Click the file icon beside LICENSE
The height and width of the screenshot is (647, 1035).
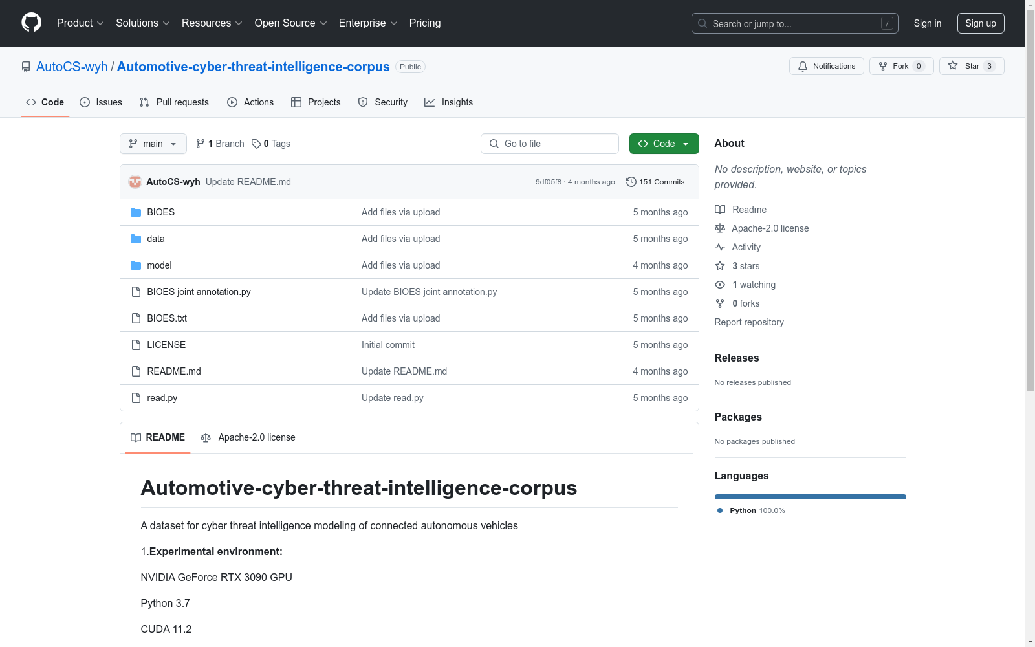(x=136, y=345)
